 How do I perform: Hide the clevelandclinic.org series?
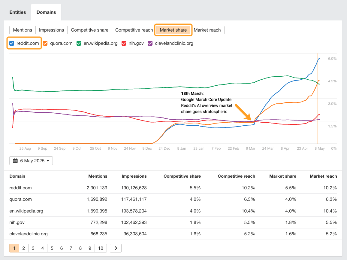(x=149, y=43)
